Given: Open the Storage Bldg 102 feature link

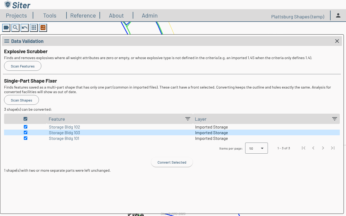Looking at the screenshot, I should (64, 127).
